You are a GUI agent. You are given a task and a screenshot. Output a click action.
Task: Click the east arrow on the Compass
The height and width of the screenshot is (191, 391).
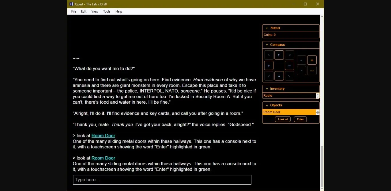(x=289, y=65)
